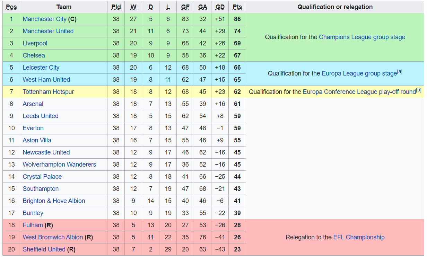
Task: Open the Europa League group stage link
Action: (359, 73)
